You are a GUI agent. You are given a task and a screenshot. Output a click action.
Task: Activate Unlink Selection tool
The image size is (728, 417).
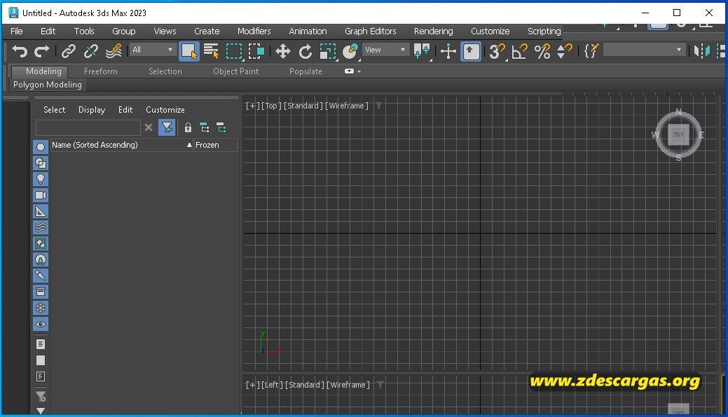coord(91,50)
